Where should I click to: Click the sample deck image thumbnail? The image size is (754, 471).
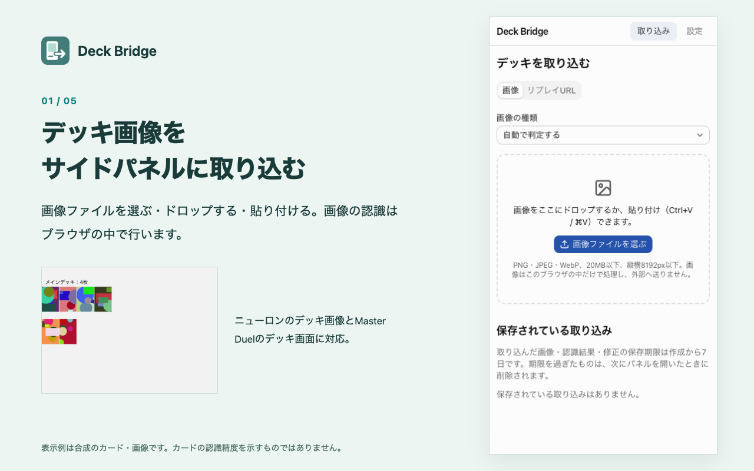click(x=130, y=330)
